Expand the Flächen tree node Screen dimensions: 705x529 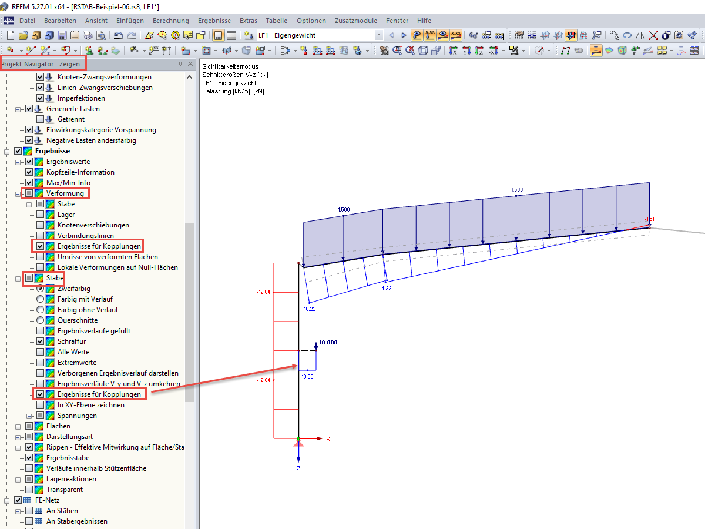click(x=18, y=426)
